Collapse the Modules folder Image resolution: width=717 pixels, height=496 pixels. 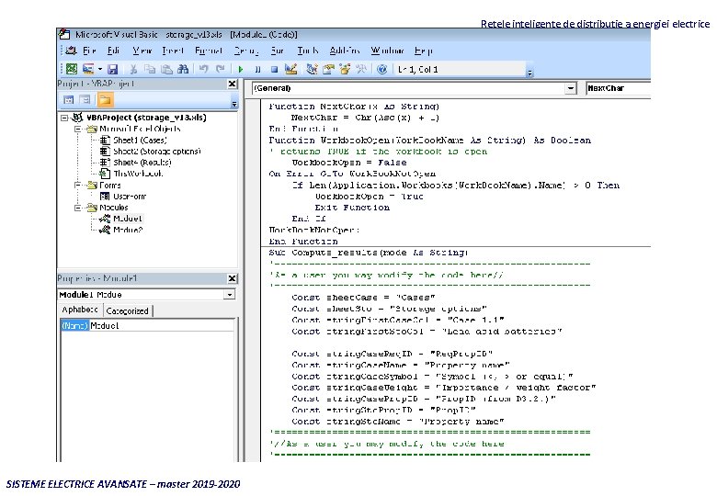pyautogui.click(x=78, y=208)
